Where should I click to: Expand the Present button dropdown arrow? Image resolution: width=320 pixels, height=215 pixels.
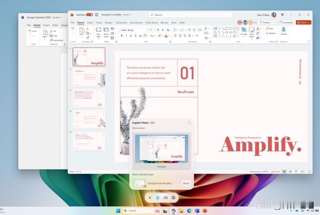pos(274,23)
